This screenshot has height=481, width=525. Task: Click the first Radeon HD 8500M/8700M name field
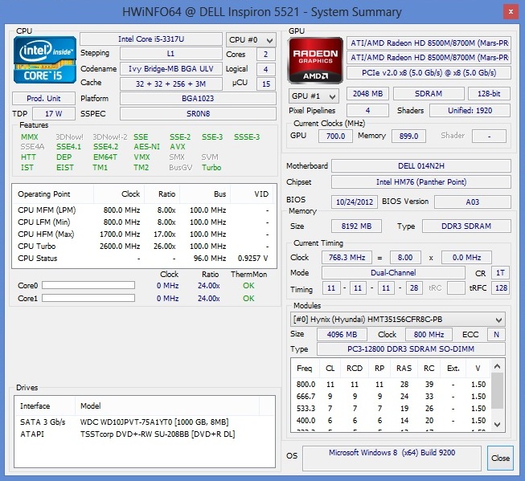point(429,43)
